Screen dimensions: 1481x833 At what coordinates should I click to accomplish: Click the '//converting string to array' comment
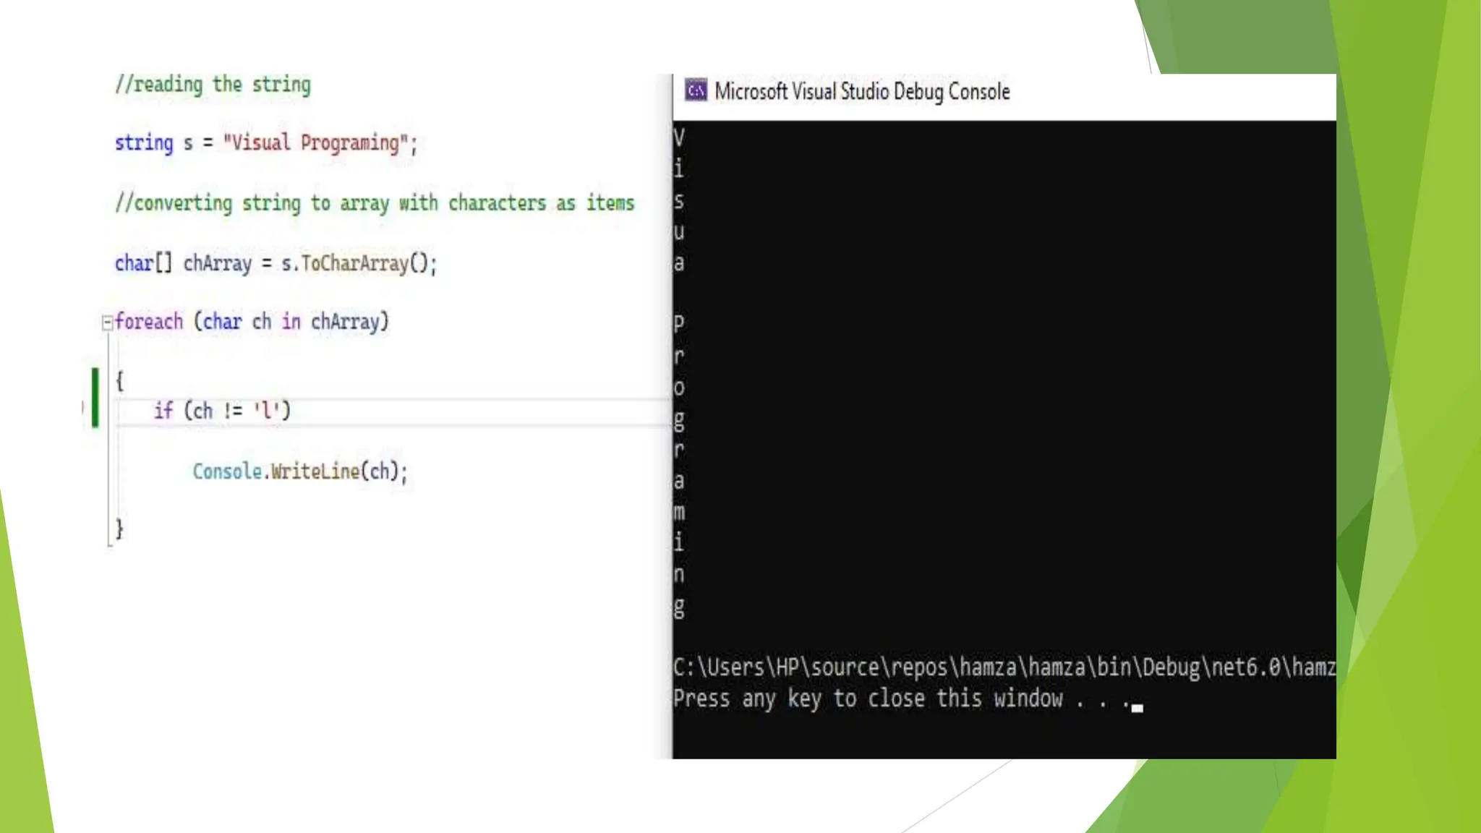pos(374,203)
